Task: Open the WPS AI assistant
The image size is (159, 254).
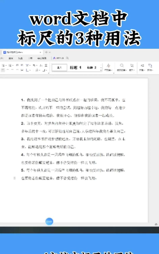Action: pos(58,58)
